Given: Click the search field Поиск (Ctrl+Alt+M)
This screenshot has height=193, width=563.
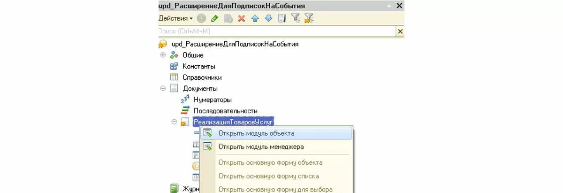Looking at the screenshot, I should pos(277,31).
